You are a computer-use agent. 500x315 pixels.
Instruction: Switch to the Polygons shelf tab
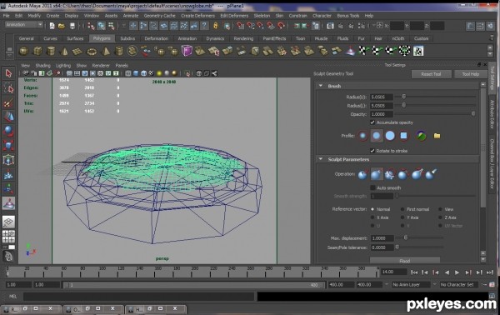coord(102,38)
